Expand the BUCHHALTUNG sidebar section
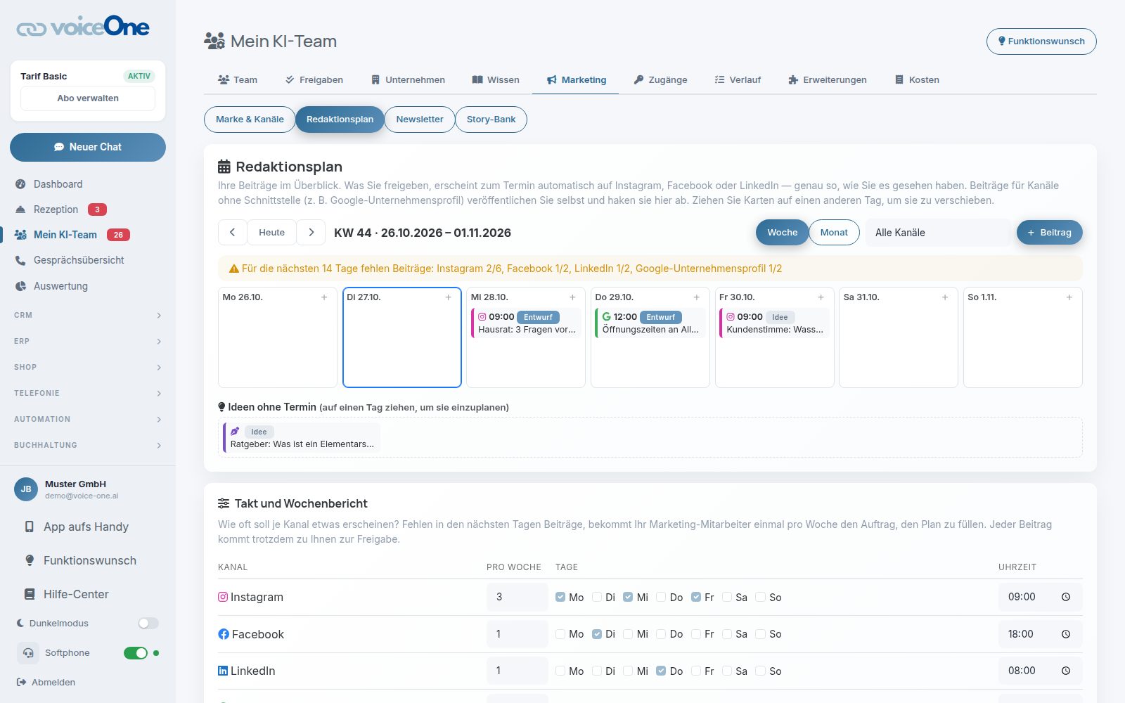1125x703 pixels. point(88,446)
